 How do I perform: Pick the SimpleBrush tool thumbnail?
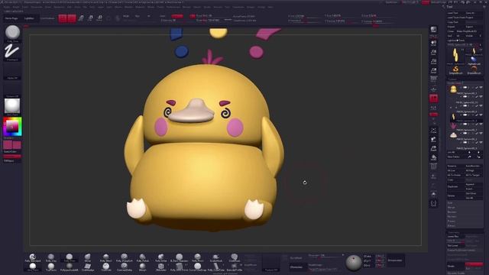pyautogui.click(x=455, y=70)
